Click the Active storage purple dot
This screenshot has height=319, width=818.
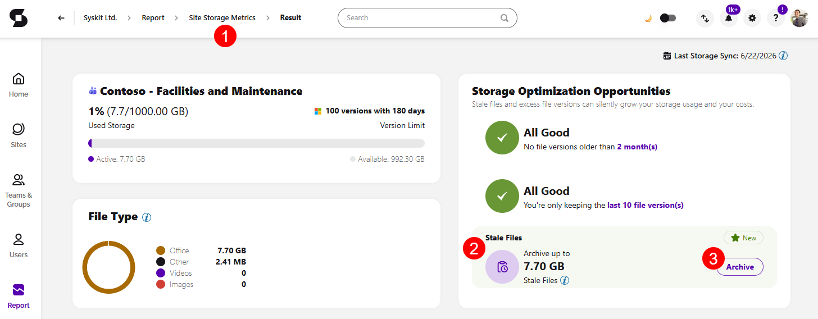91,159
